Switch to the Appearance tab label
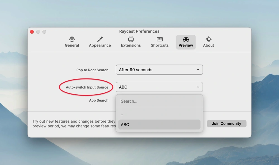Viewport: 279px width, 165px height. pyautogui.click(x=100, y=45)
